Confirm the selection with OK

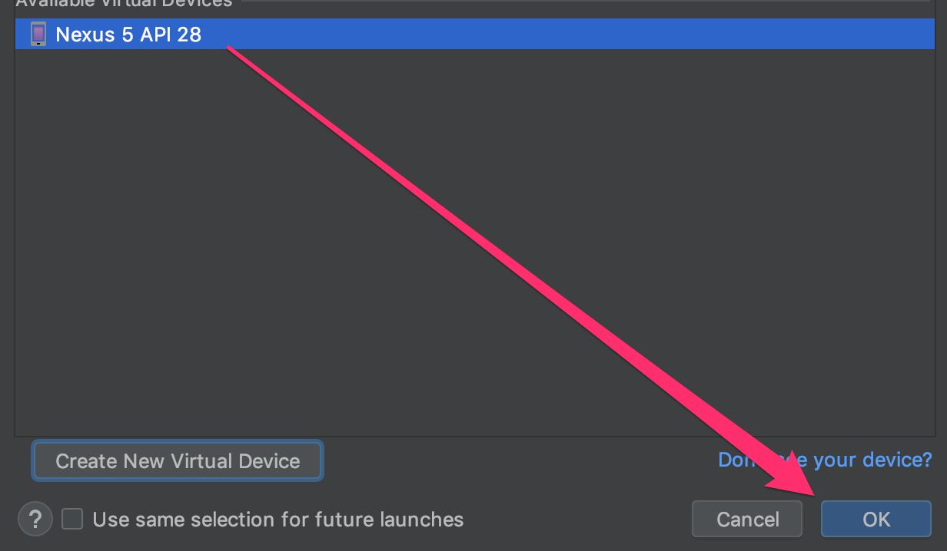click(876, 520)
